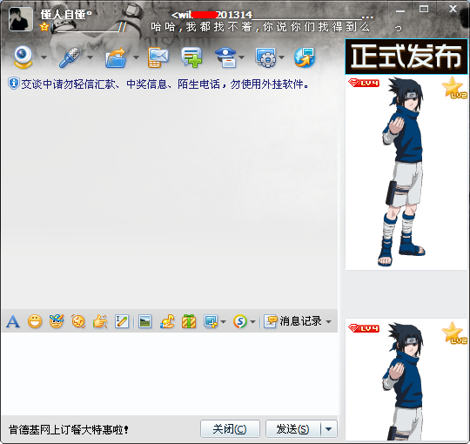The height and width of the screenshot is (444, 470).
Task: Open the music share icon
Action: pos(167,322)
